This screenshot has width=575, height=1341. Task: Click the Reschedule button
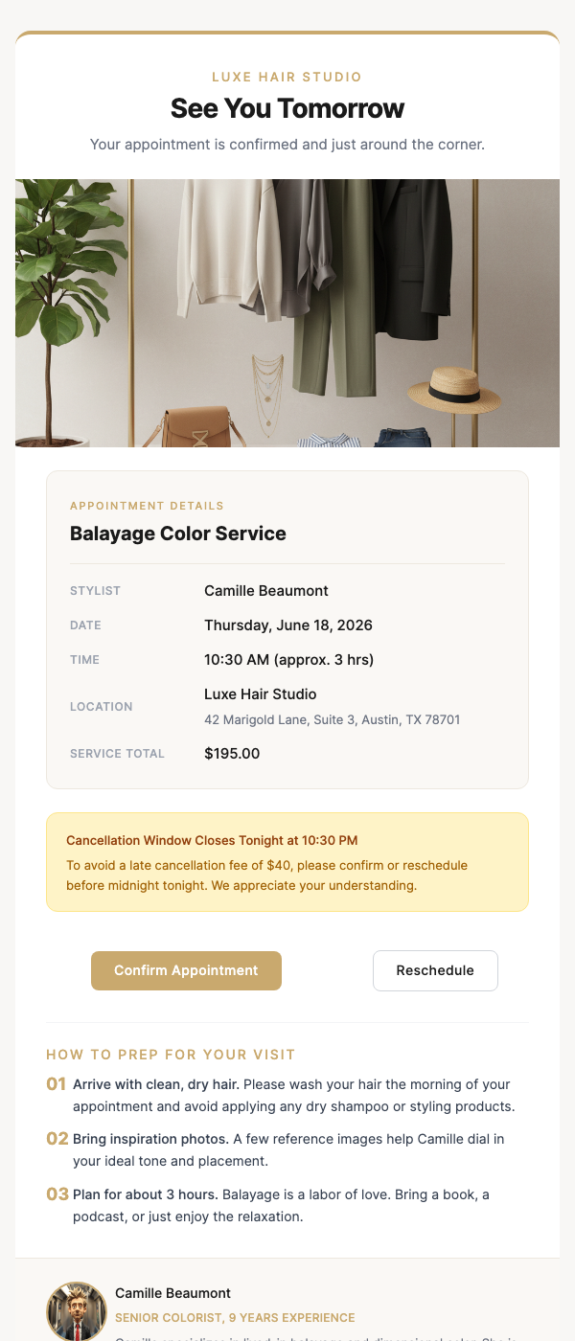(x=435, y=970)
